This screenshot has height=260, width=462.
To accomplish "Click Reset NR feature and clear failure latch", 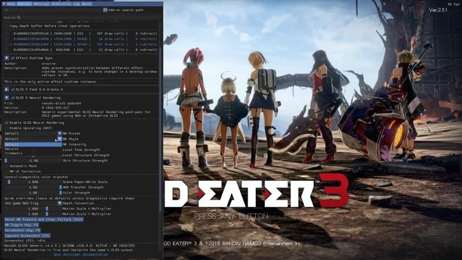I will pos(44,220).
